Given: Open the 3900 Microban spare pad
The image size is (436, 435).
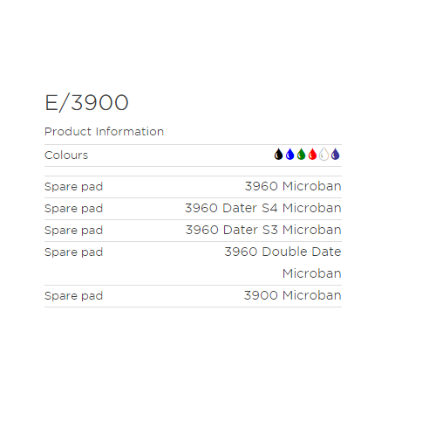Looking at the screenshot, I should tap(292, 295).
